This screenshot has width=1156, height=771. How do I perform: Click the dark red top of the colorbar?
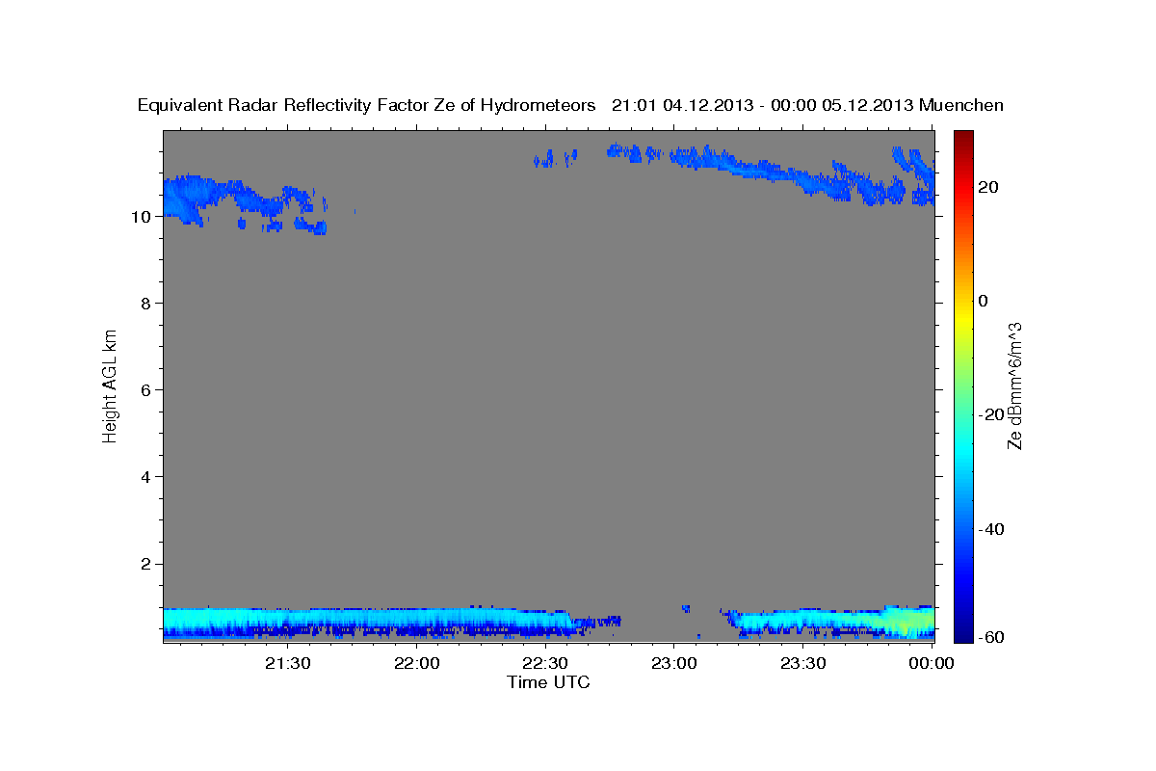963,137
